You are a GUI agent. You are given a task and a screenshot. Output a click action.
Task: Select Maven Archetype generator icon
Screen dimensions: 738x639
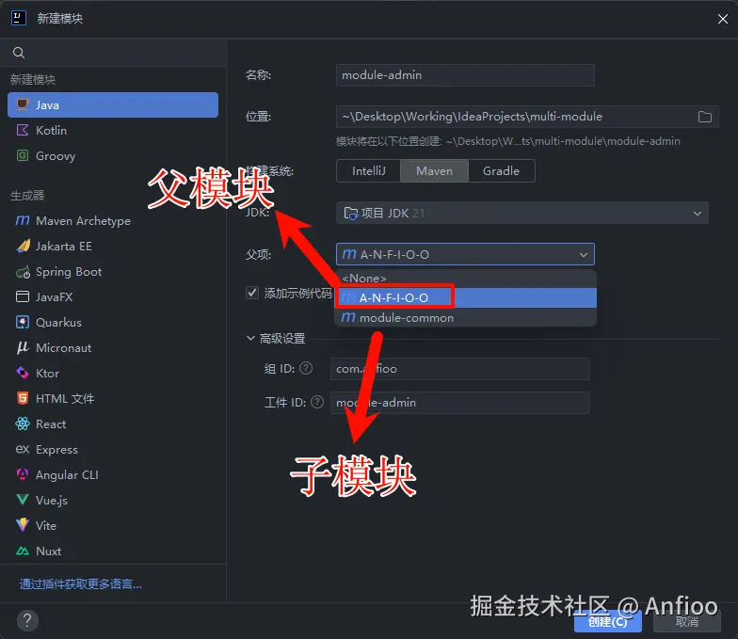tap(23, 220)
